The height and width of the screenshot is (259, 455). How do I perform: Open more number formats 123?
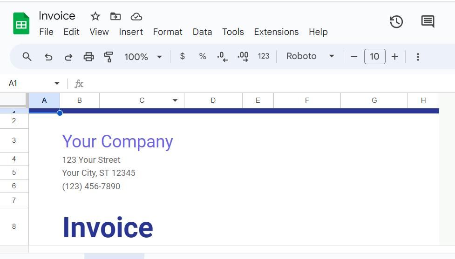pyautogui.click(x=264, y=56)
